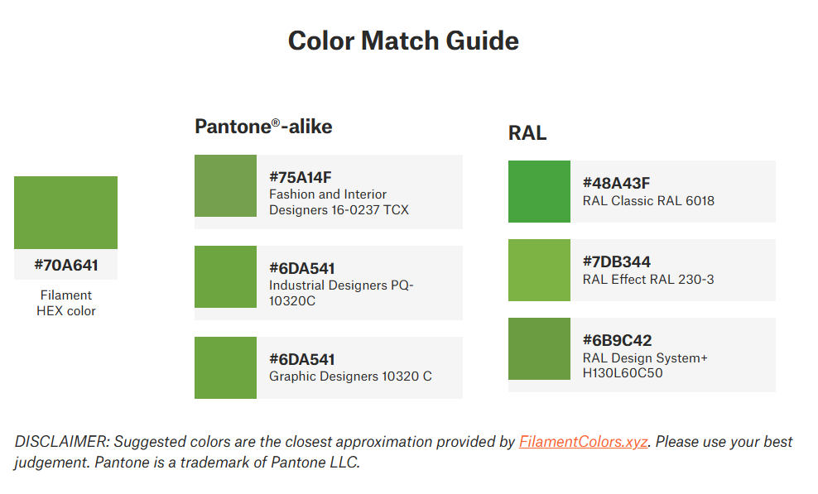
Task: Click the Pantone-alike heading
Action: pos(263,126)
